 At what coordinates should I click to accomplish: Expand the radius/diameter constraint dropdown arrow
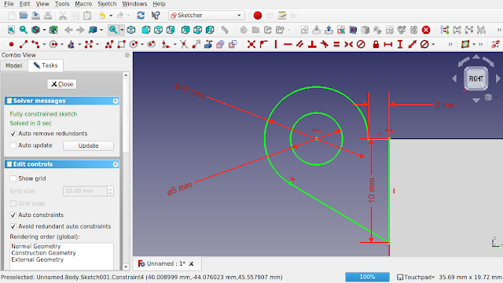coord(433,44)
